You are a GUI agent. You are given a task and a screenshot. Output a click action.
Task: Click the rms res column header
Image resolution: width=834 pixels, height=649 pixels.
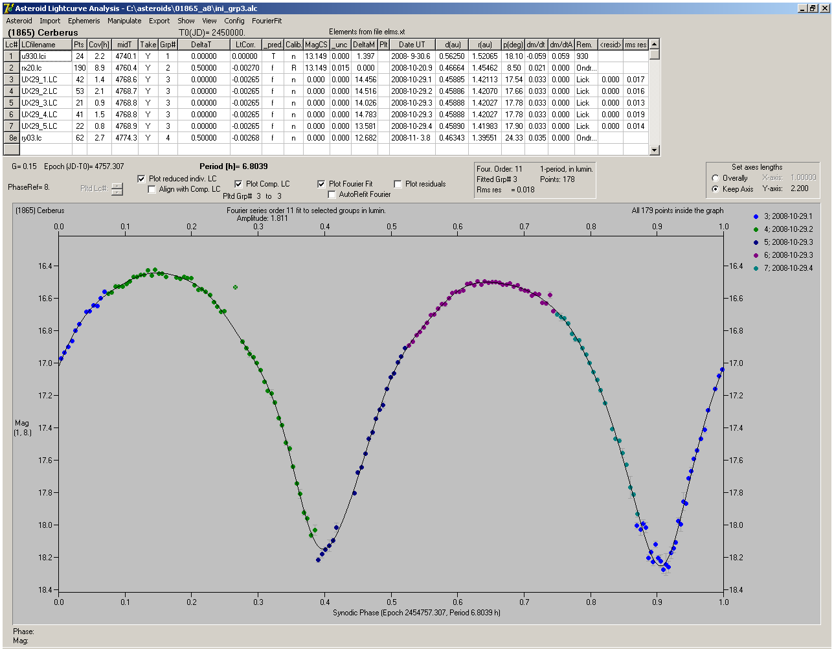635,45
